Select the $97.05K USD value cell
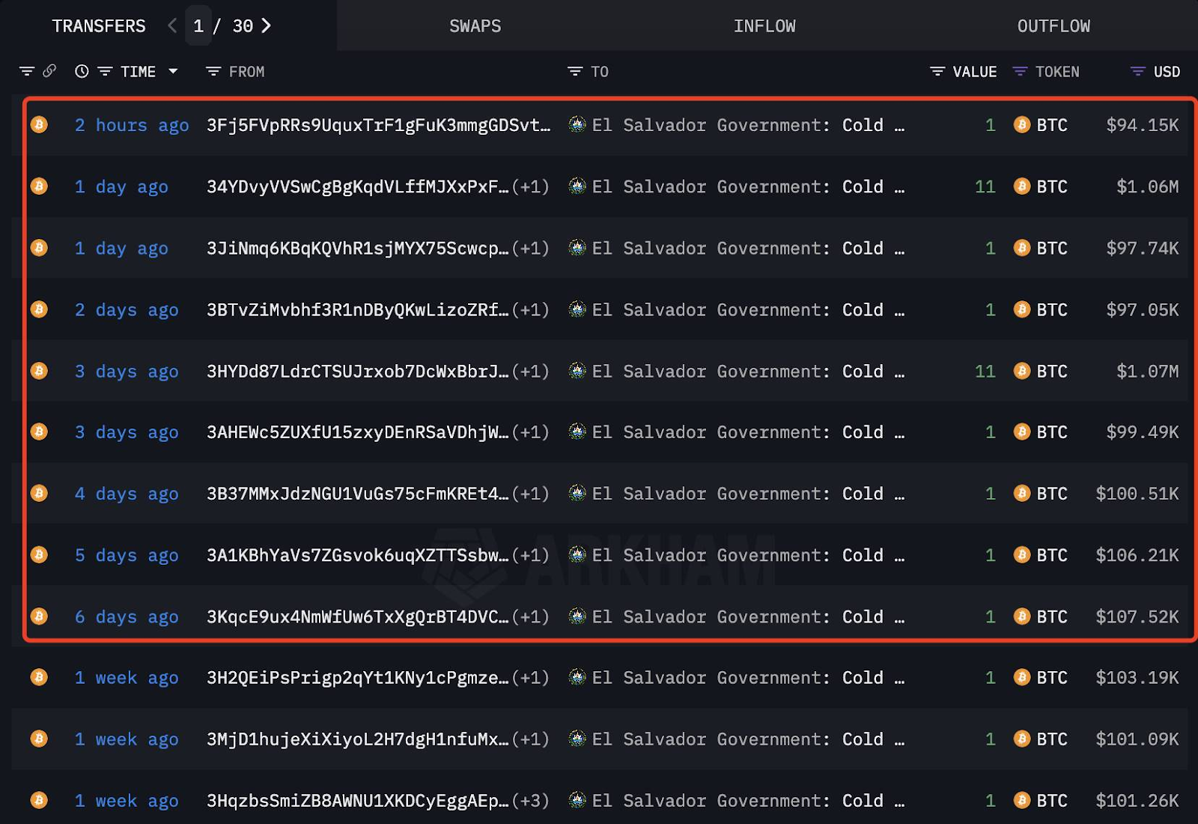Viewport: 1198px width, 824px height. 1143,309
